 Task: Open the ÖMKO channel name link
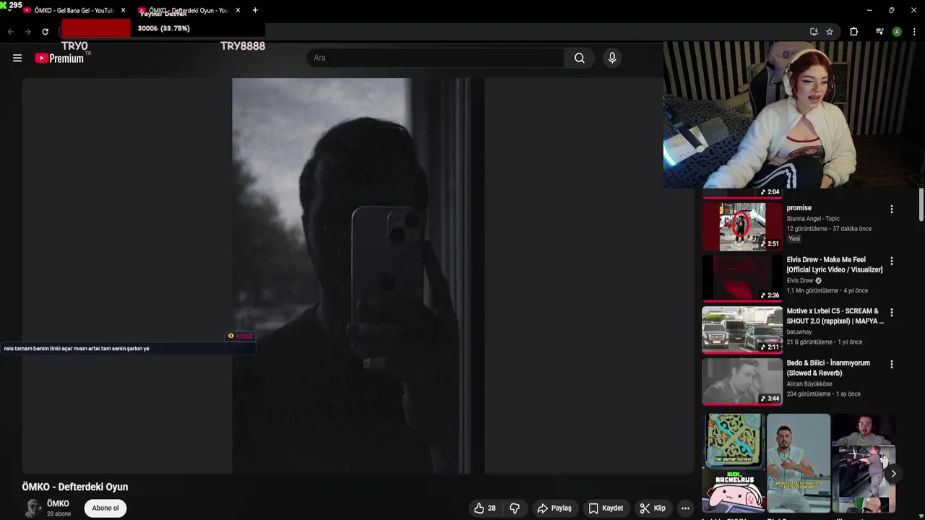pos(58,503)
